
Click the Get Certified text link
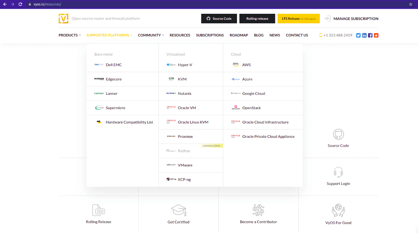(178, 222)
